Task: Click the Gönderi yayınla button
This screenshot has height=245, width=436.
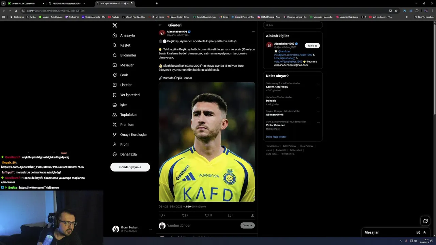Action: pyautogui.click(x=130, y=167)
